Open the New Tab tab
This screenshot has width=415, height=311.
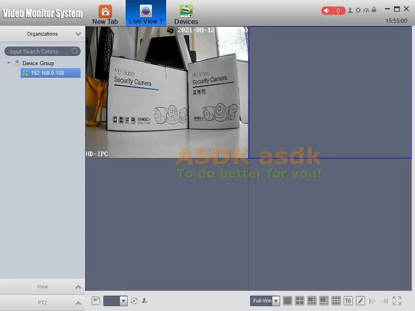tap(105, 15)
